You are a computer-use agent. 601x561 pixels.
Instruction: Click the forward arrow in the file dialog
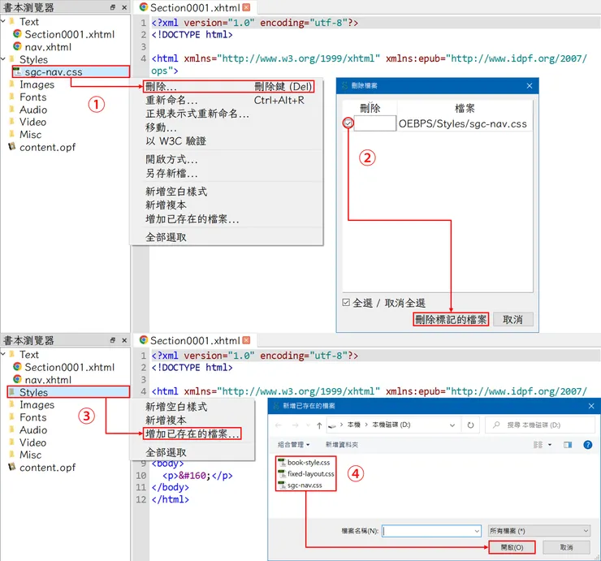[x=295, y=425]
